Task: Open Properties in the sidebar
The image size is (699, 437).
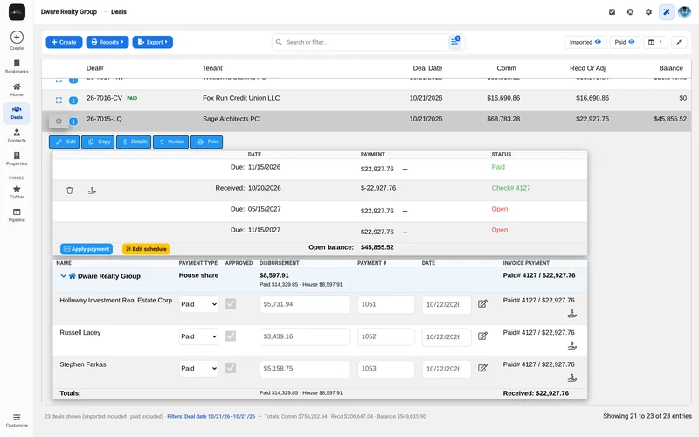Action: [17, 159]
